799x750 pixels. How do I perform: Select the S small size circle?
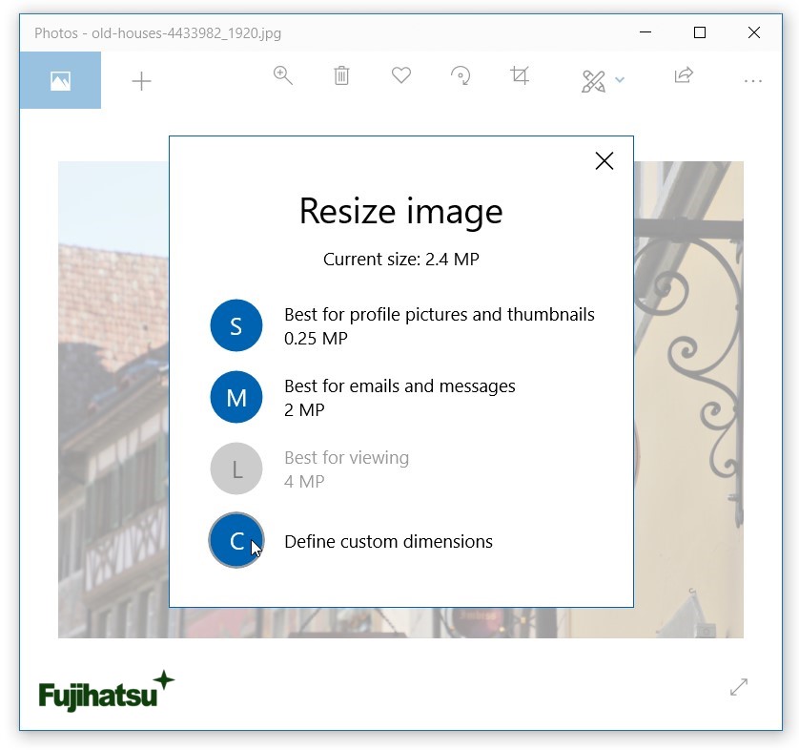pos(236,325)
